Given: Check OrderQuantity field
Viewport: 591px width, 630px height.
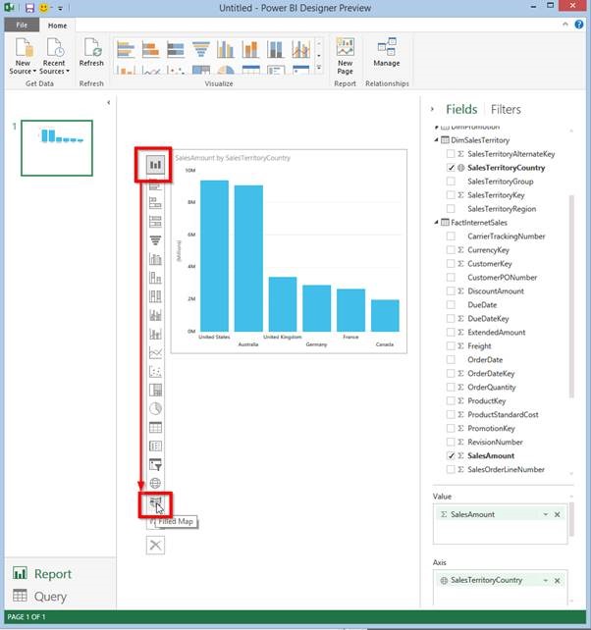Looking at the screenshot, I should (451, 387).
